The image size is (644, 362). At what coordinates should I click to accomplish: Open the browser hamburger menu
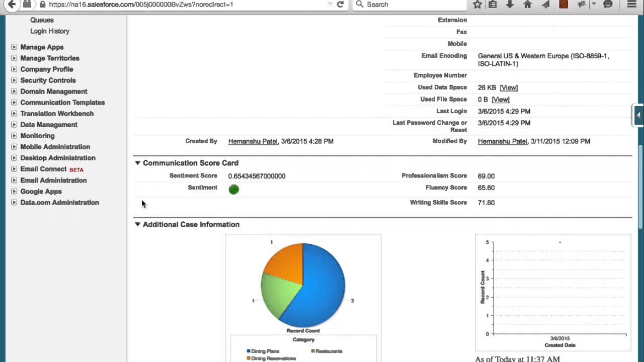[632, 4]
